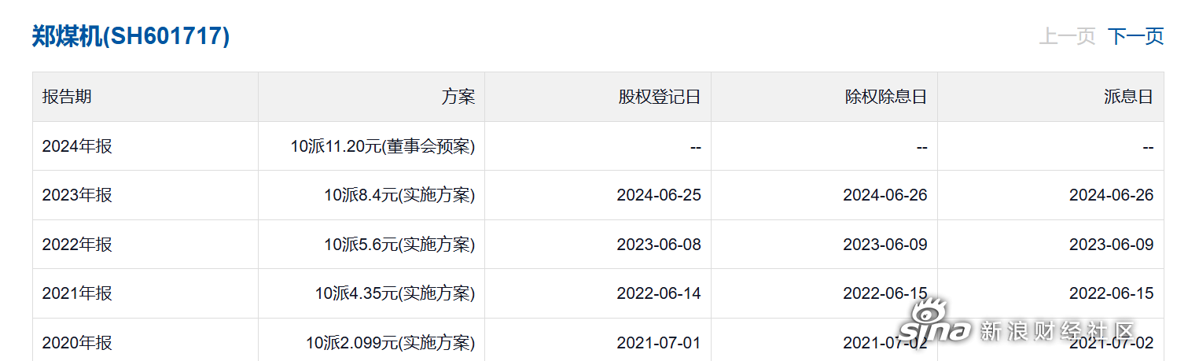
Task: Select the 除权除息日 column header
Action: click(886, 97)
